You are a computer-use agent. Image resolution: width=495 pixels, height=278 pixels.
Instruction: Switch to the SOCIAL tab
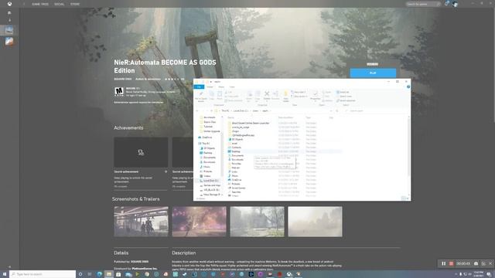pos(59,4)
